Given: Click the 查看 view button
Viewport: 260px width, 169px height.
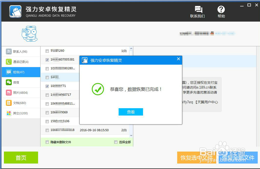Looking at the screenshot, I should pos(131,112).
